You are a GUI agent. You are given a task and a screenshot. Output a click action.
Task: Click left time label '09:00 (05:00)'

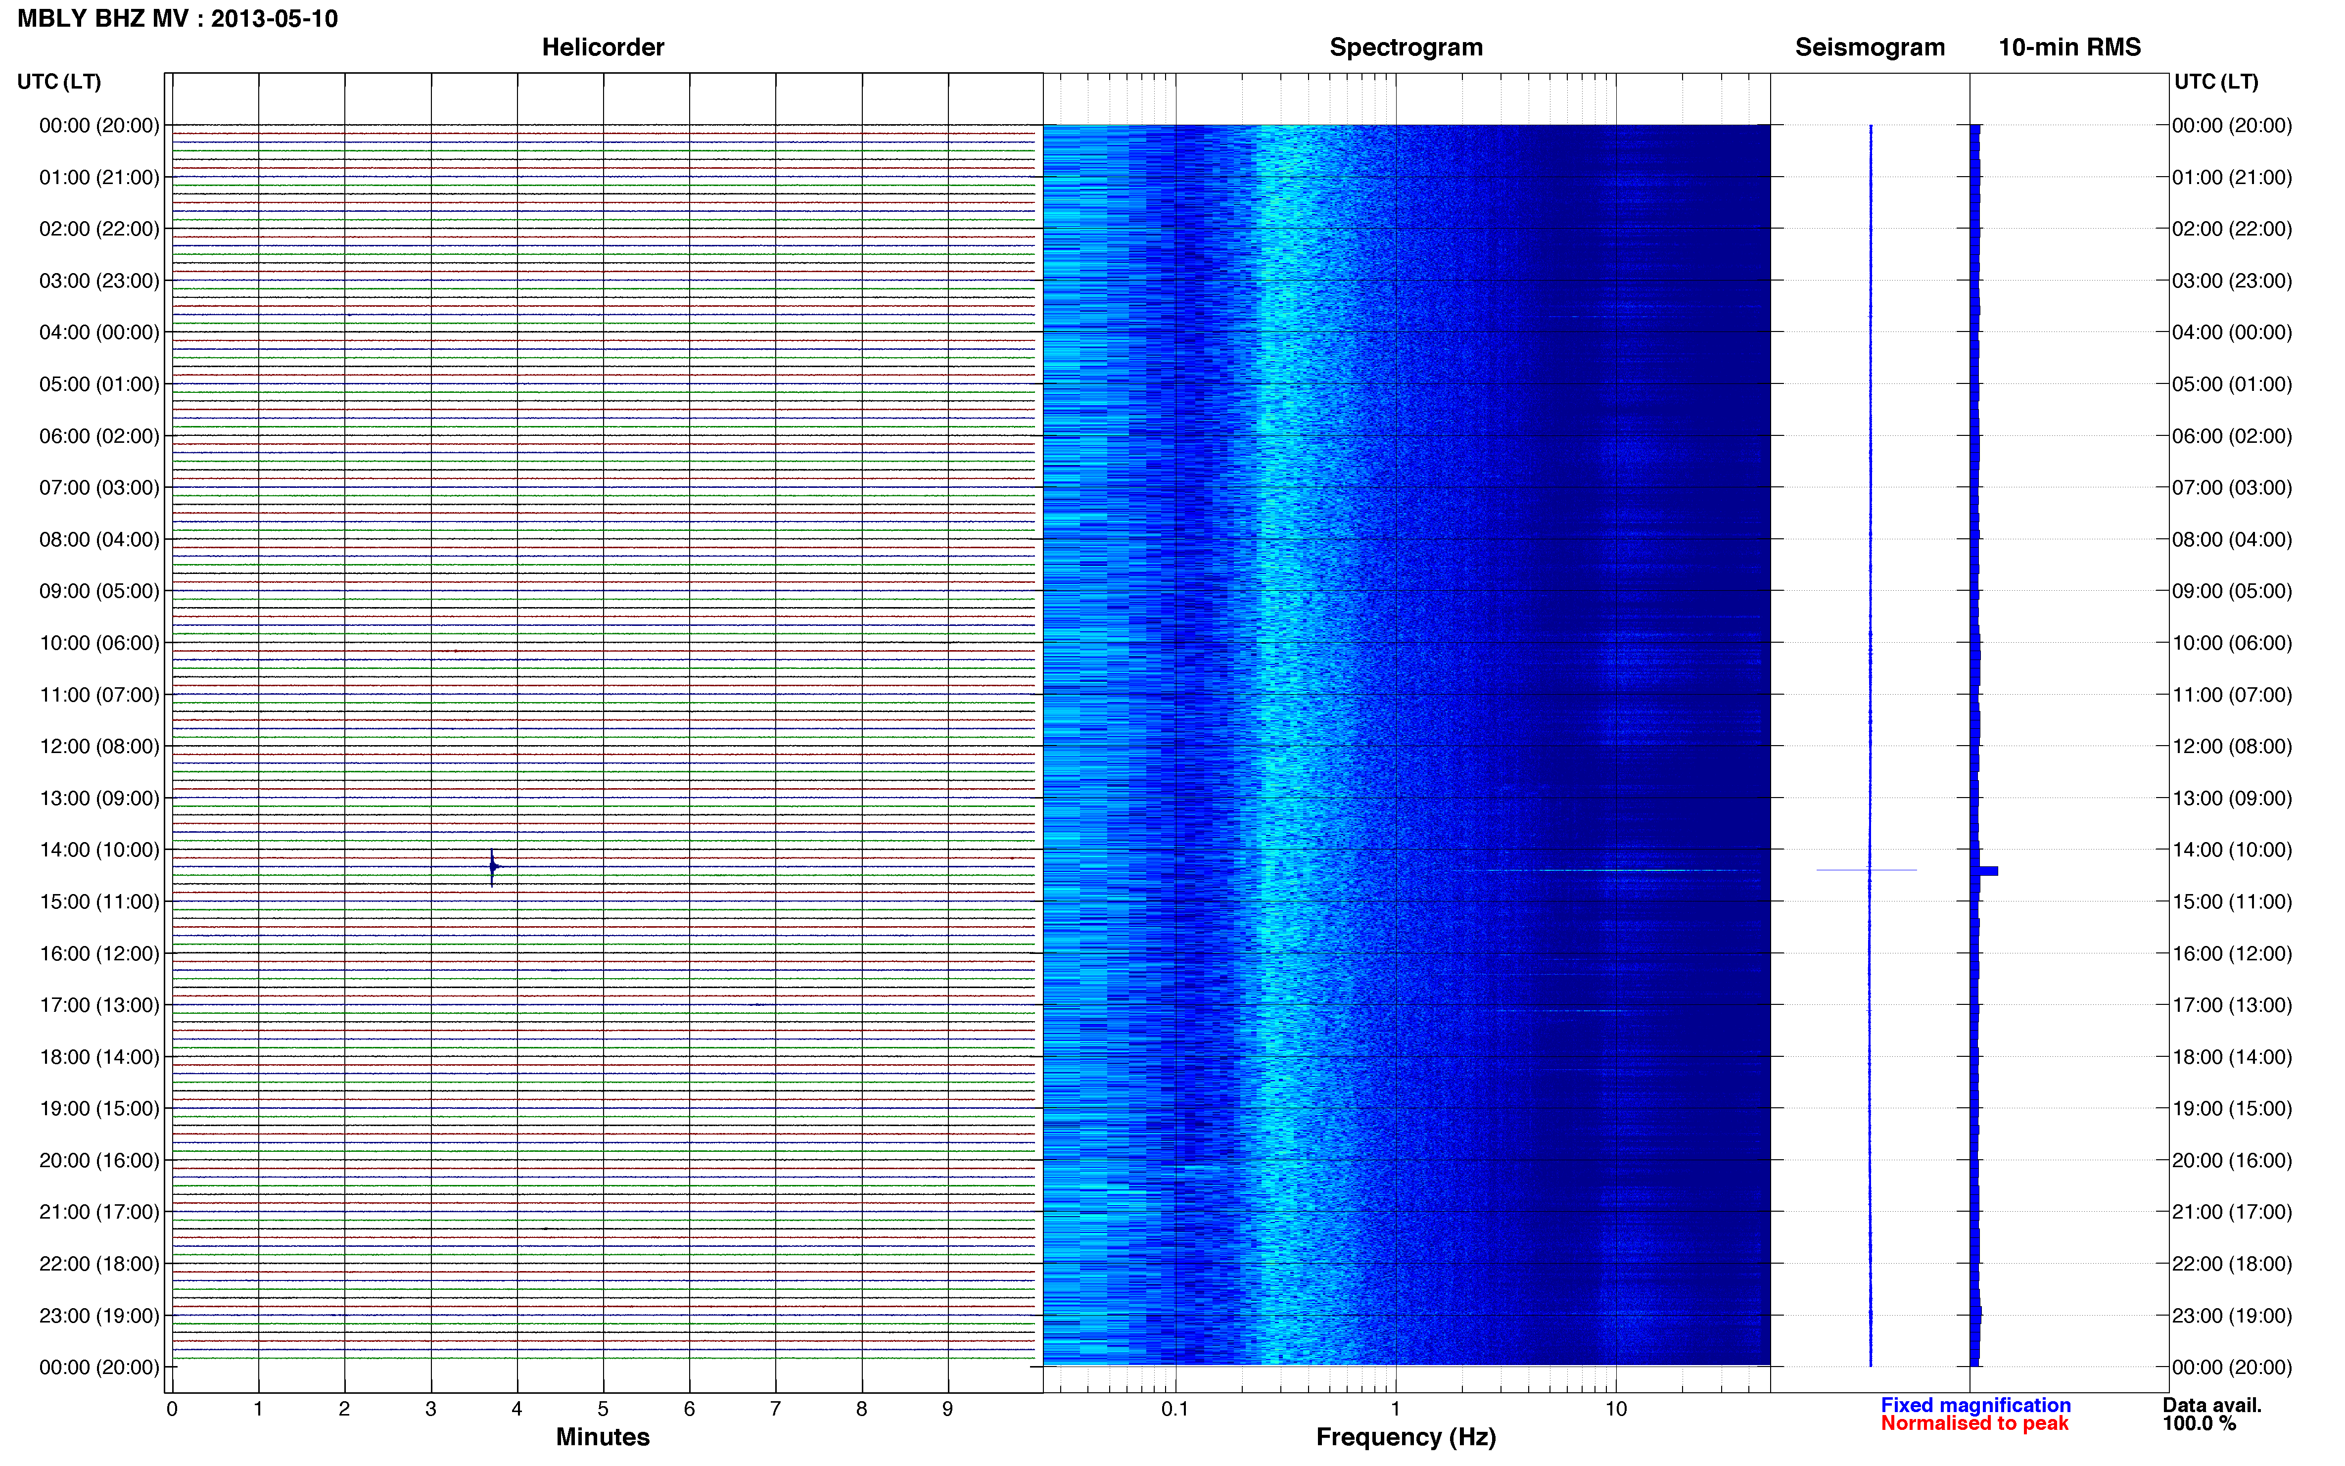click(x=99, y=590)
